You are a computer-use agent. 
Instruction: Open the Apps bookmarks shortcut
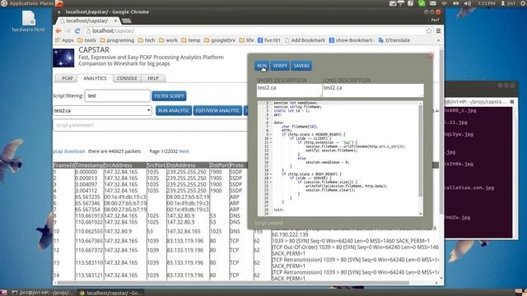(x=64, y=40)
